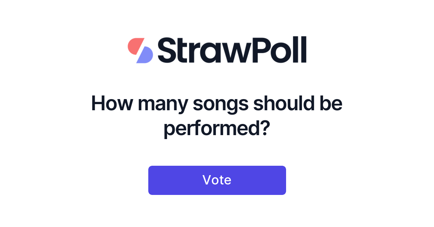The width and height of the screenshot is (434, 227).
Task: Open StrawPoll homepage via the logo mark
Action: (140, 50)
